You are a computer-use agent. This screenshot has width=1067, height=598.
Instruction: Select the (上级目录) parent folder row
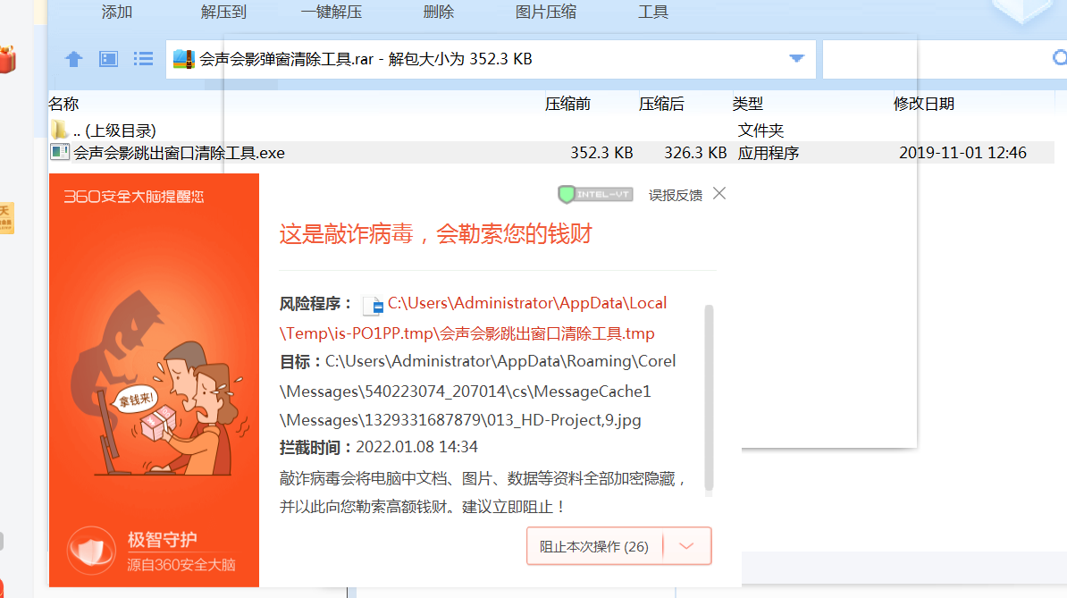point(551,130)
